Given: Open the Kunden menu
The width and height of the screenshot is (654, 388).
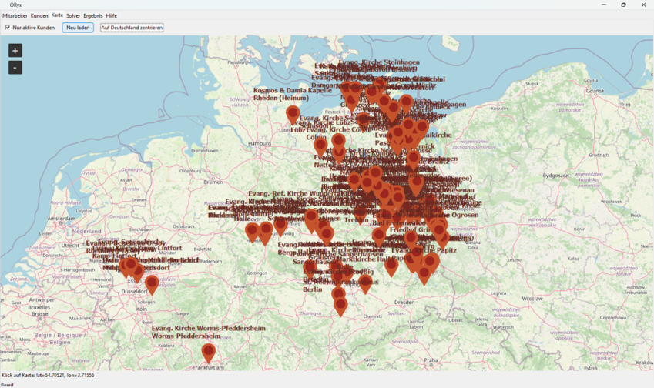Looking at the screenshot, I should click(x=39, y=15).
